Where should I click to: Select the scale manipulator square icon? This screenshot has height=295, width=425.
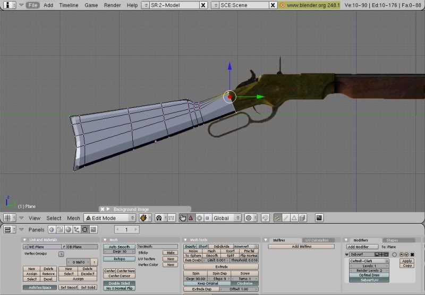[x=207, y=218]
